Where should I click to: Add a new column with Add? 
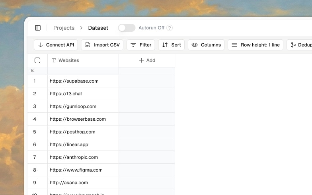click(x=147, y=60)
